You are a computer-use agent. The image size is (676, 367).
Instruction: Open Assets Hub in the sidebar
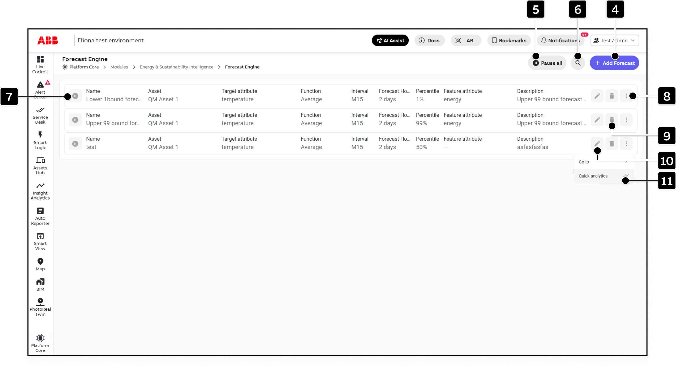click(x=40, y=166)
